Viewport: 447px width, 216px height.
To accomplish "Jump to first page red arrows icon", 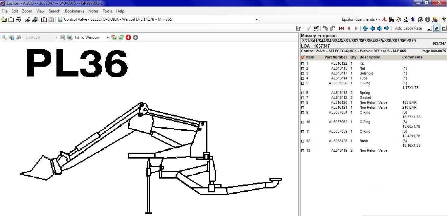I will pyautogui.click(x=342, y=28).
